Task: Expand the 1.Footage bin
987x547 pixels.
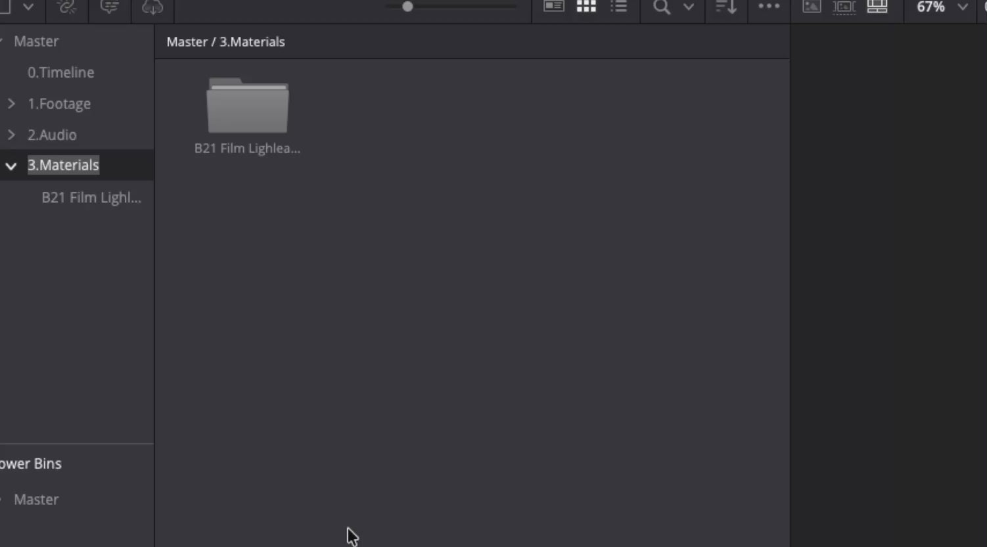Action: click(x=11, y=103)
